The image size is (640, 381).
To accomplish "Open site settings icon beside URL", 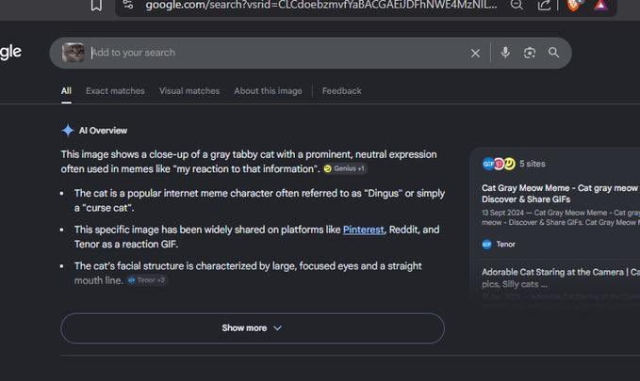I will coord(128,5).
